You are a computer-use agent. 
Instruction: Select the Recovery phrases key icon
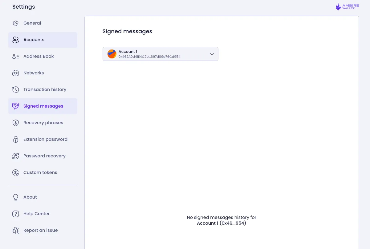click(x=15, y=123)
